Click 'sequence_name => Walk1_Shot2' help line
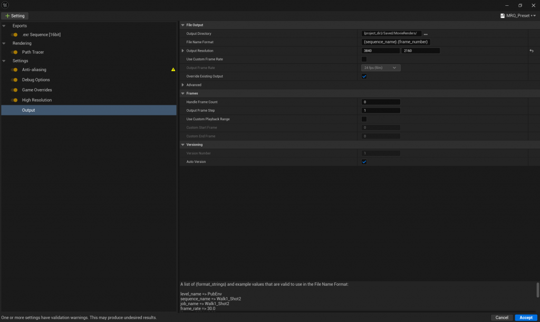540x322 pixels. coord(211,299)
